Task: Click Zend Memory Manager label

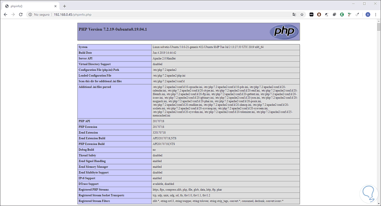Action: [93, 167]
